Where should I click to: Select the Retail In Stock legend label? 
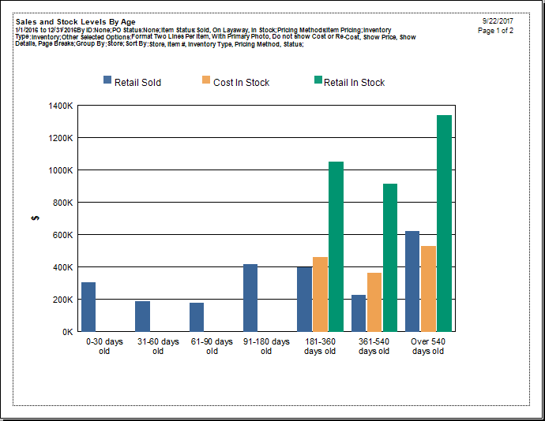tap(354, 82)
